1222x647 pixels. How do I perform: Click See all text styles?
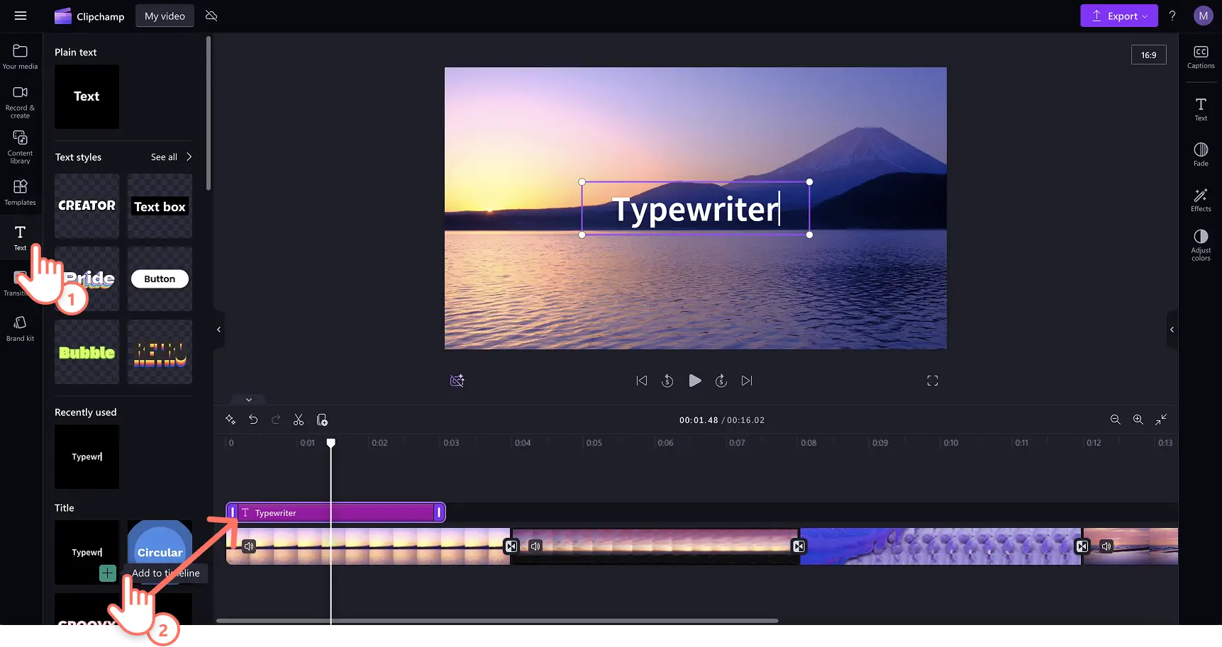171,157
